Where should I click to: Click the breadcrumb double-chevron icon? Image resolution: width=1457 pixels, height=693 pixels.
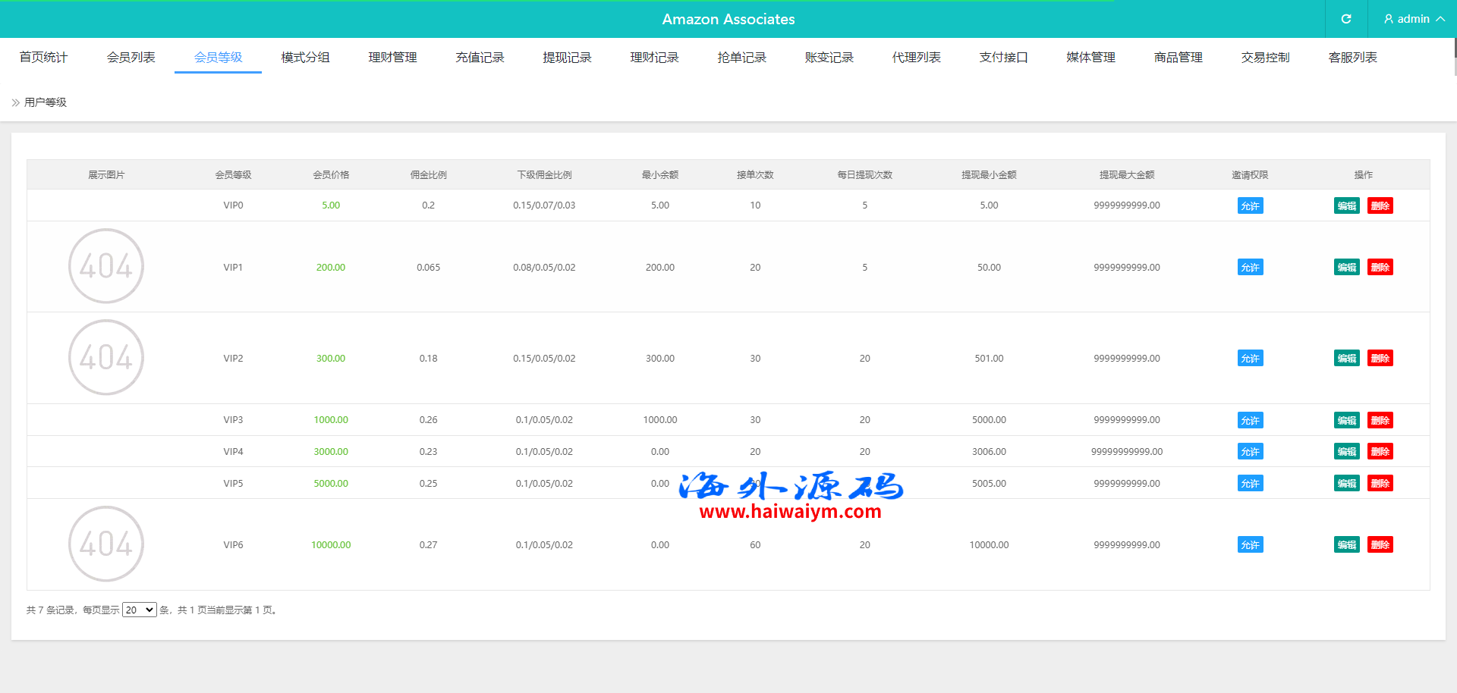click(15, 102)
